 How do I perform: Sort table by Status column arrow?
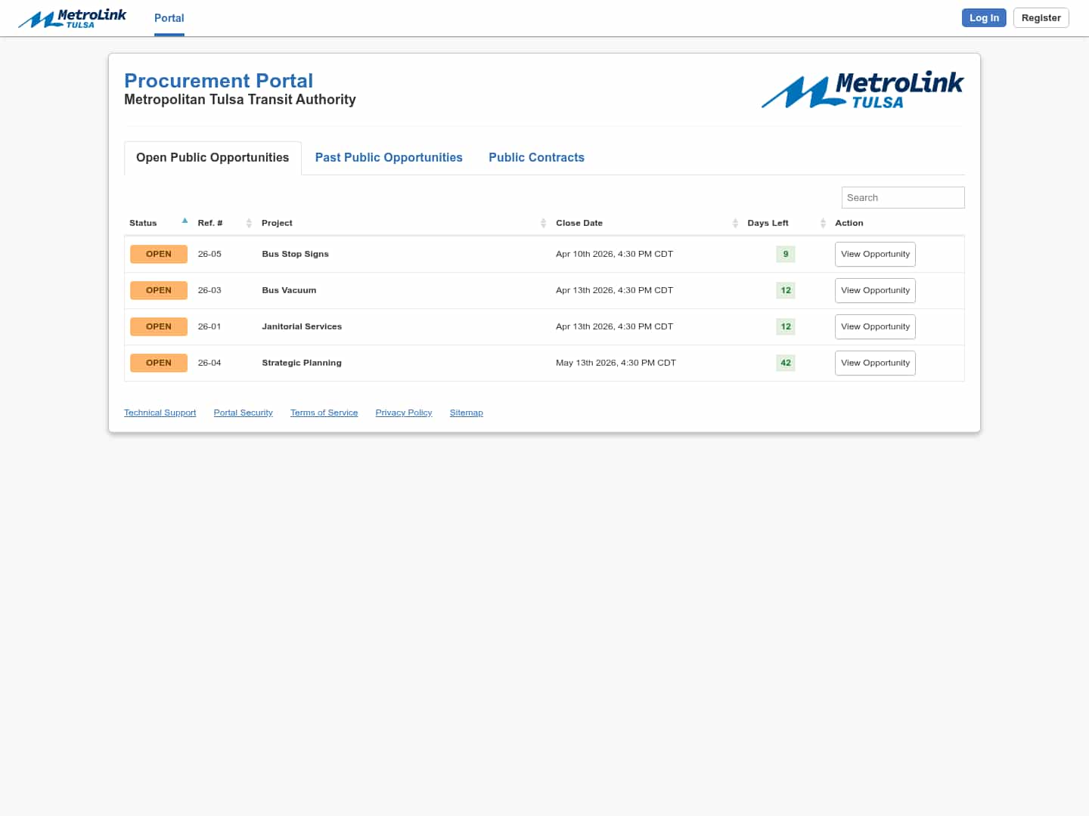(185, 221)
